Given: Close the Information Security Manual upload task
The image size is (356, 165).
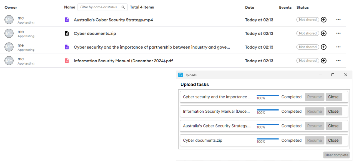Looking at the screenshot, I should 334,111.
